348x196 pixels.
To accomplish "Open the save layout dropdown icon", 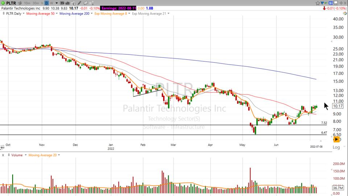I will (336, 3).
